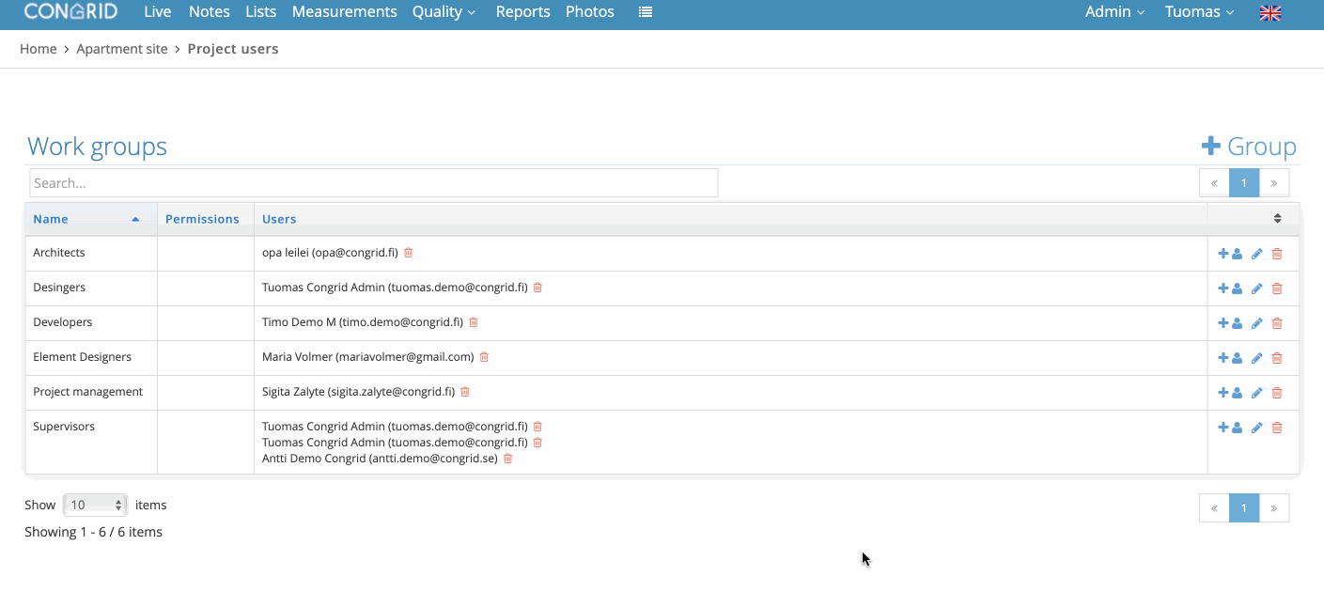The image size is (1324, 592).
Task: Open the Lists menu item
Action: [x=260, y=12]
